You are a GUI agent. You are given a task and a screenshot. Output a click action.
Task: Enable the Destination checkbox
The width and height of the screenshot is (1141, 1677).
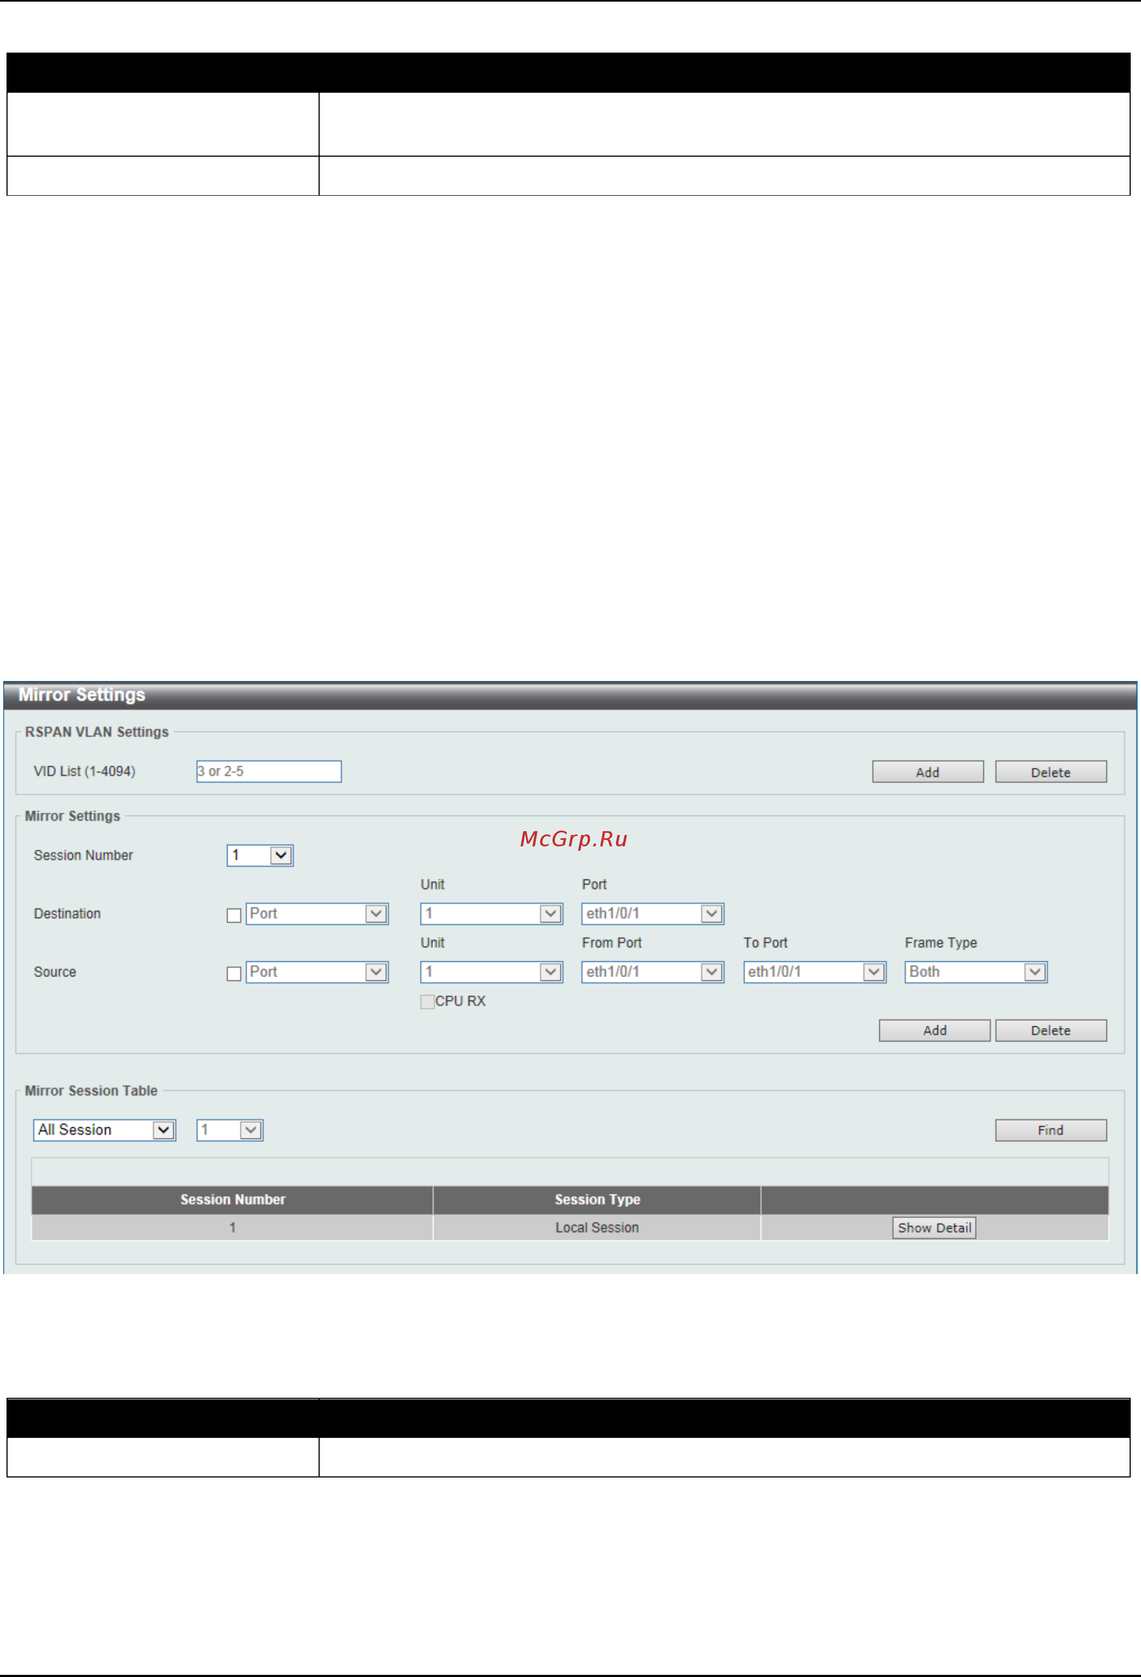click(234, 915)
